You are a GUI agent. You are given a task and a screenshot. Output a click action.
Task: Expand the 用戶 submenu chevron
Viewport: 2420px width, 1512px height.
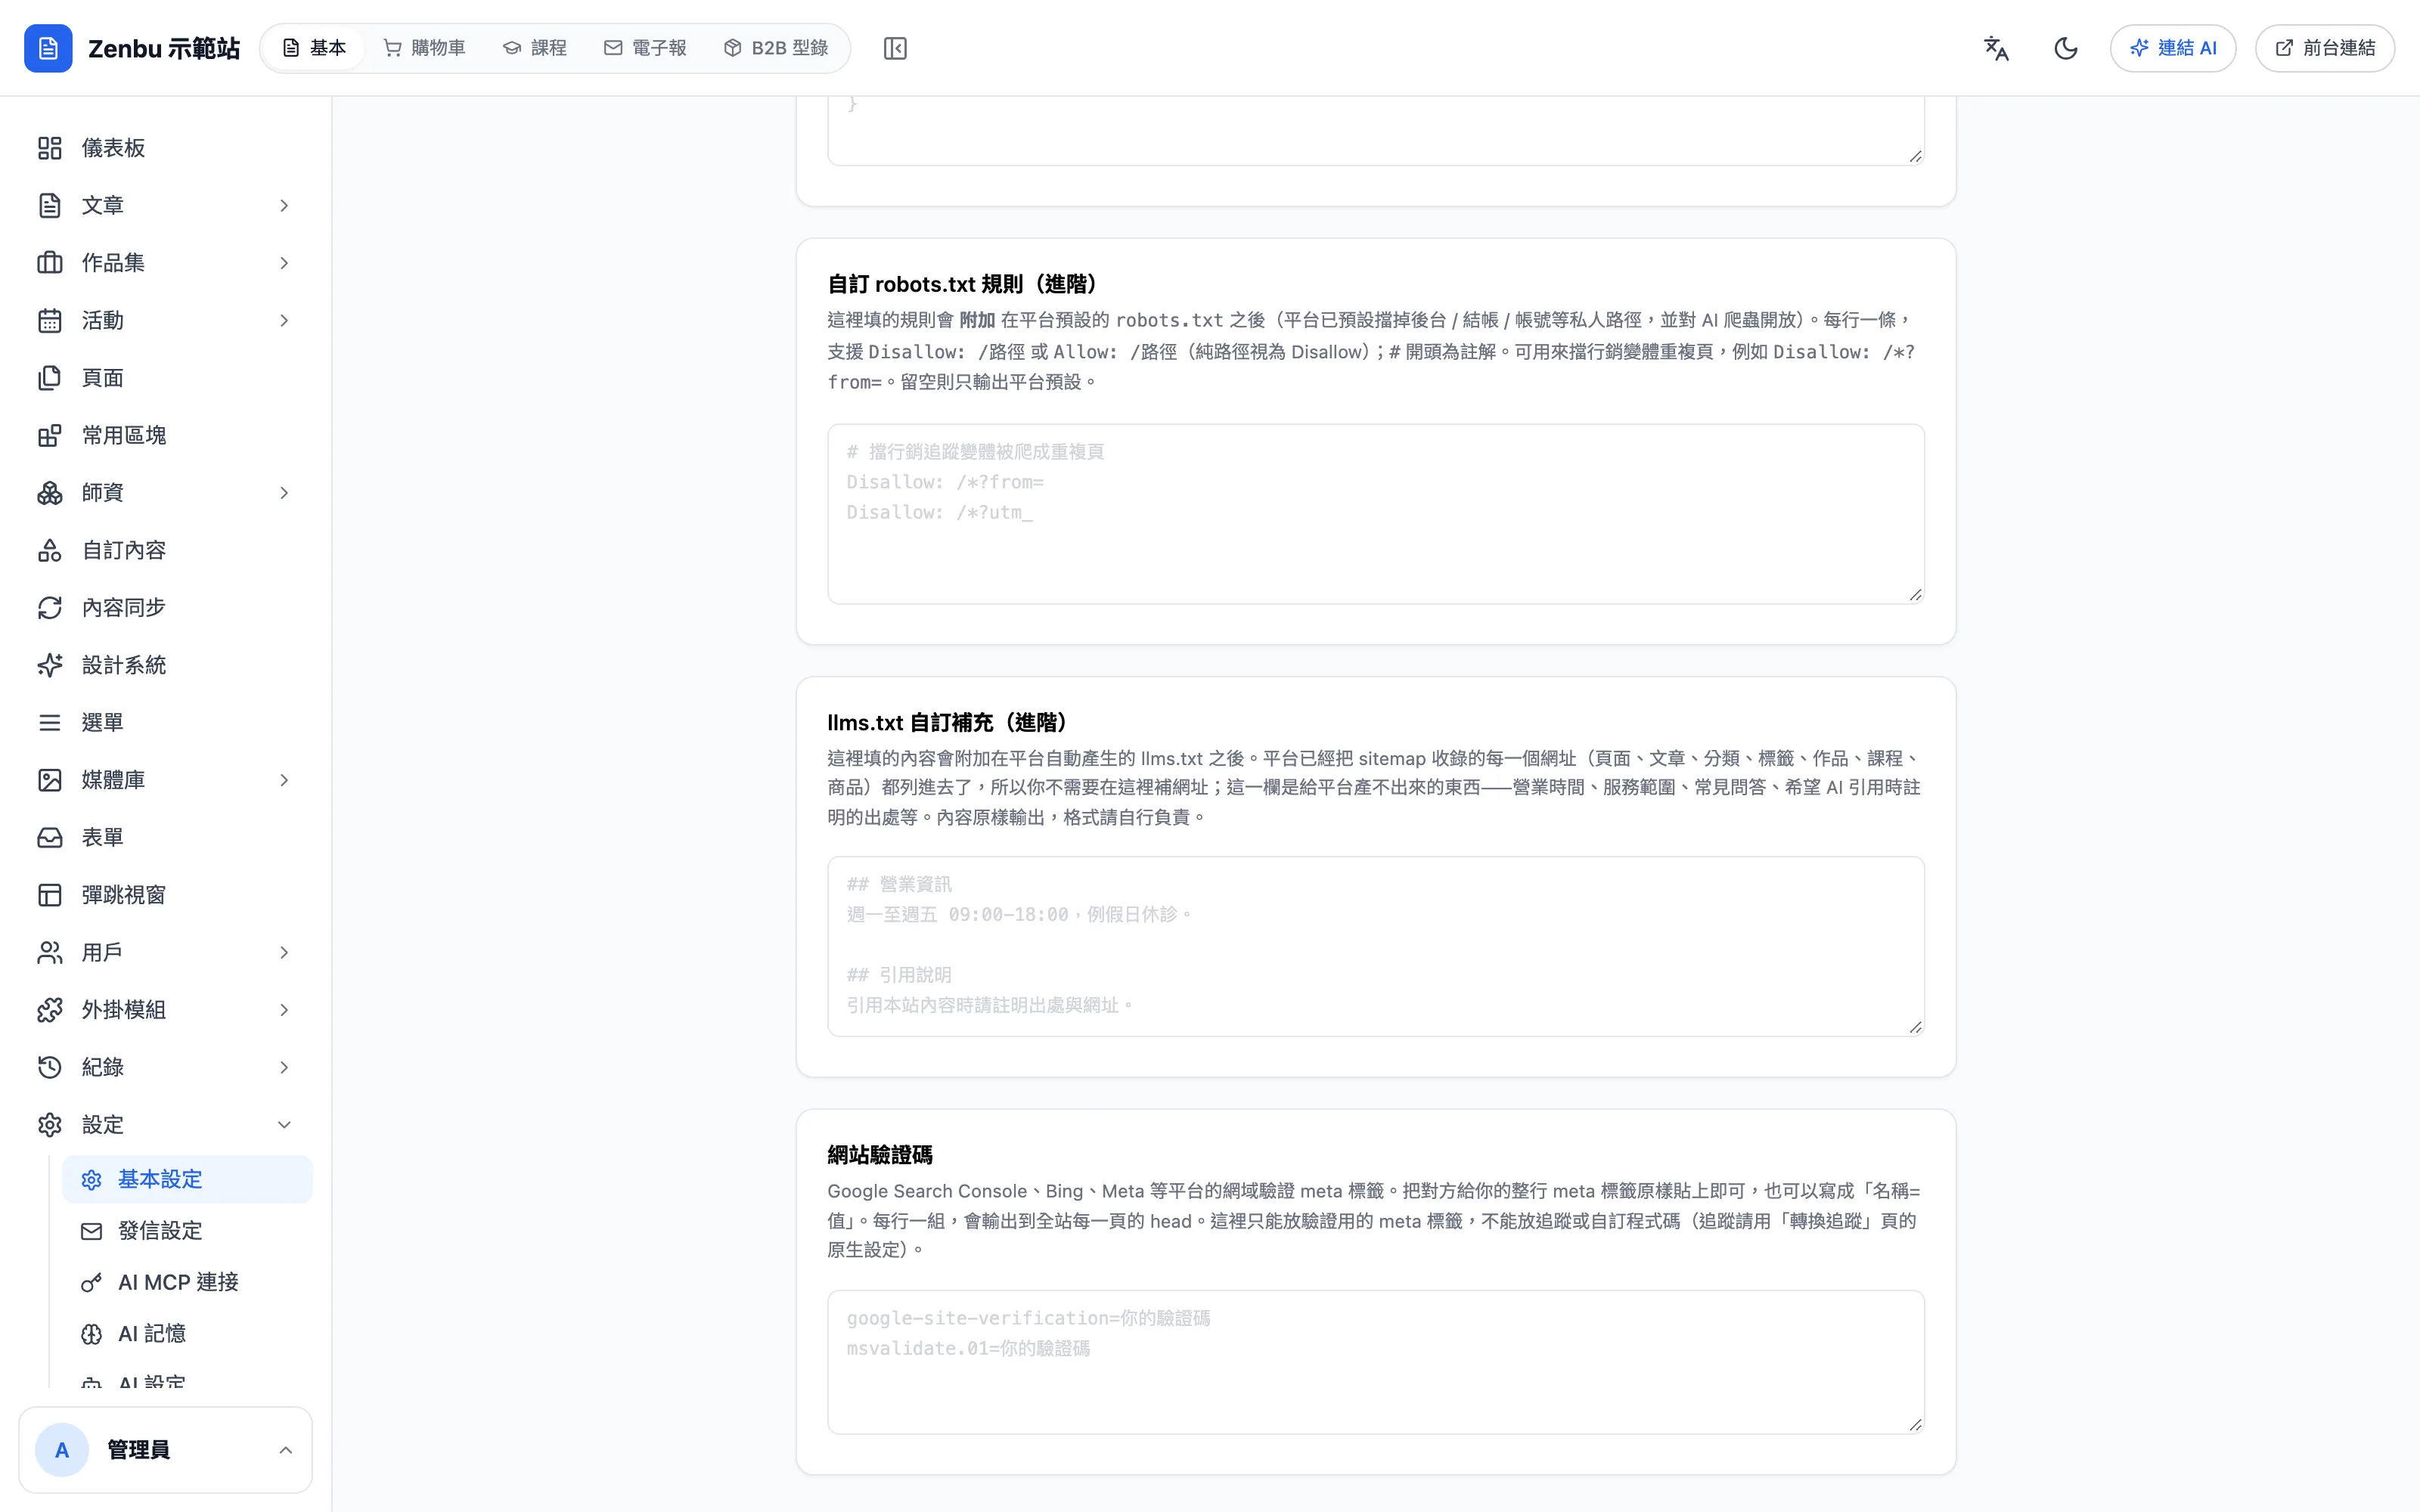pos(284,953)
